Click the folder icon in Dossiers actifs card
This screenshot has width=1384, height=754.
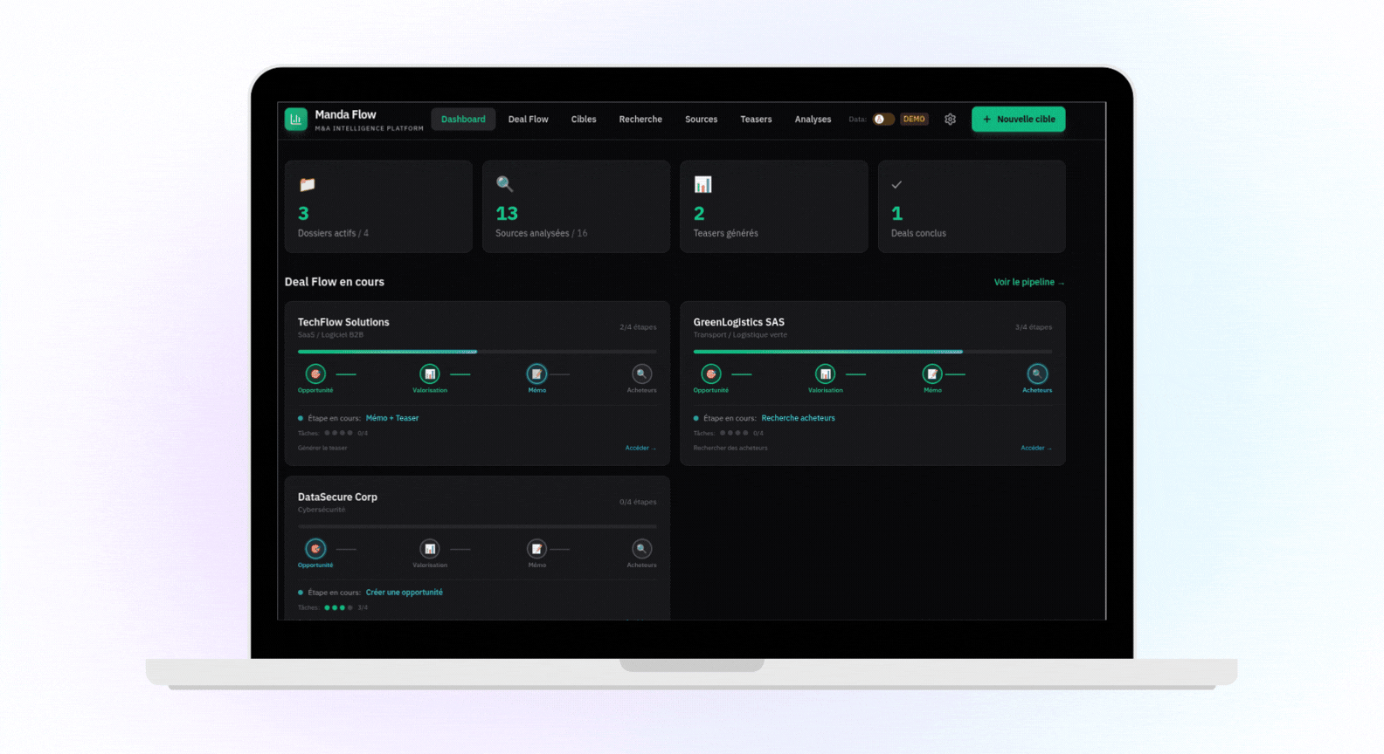307,185
